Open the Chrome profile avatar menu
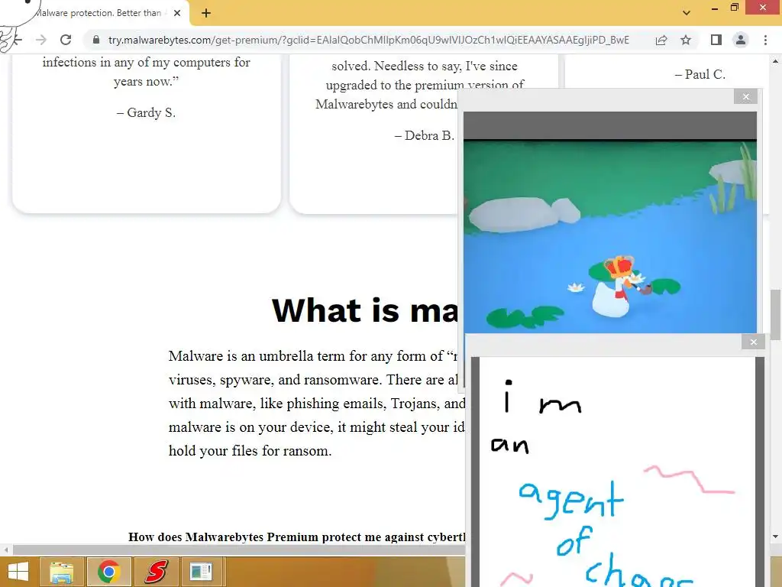The width and height of the screenshot is (782, 587). (x=741, y=40)
